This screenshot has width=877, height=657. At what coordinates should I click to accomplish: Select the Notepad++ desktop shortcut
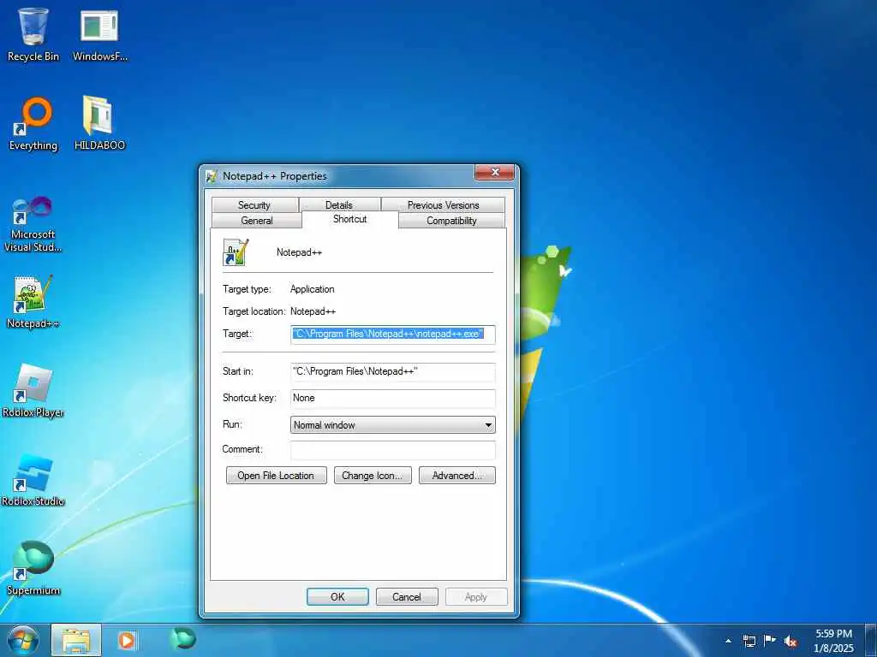(33, 302)
